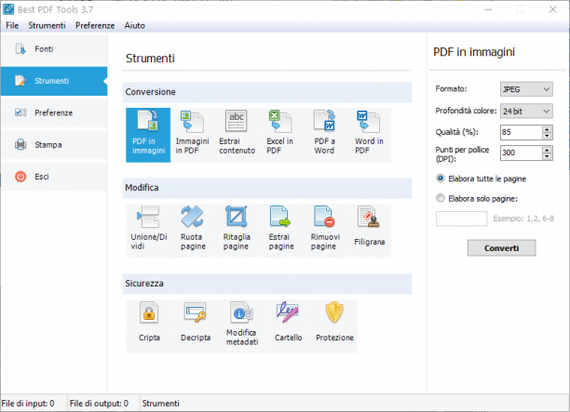Select the PDF a Word converter
The width and height of the screenshot is (570, 412).
coord(324,135)
